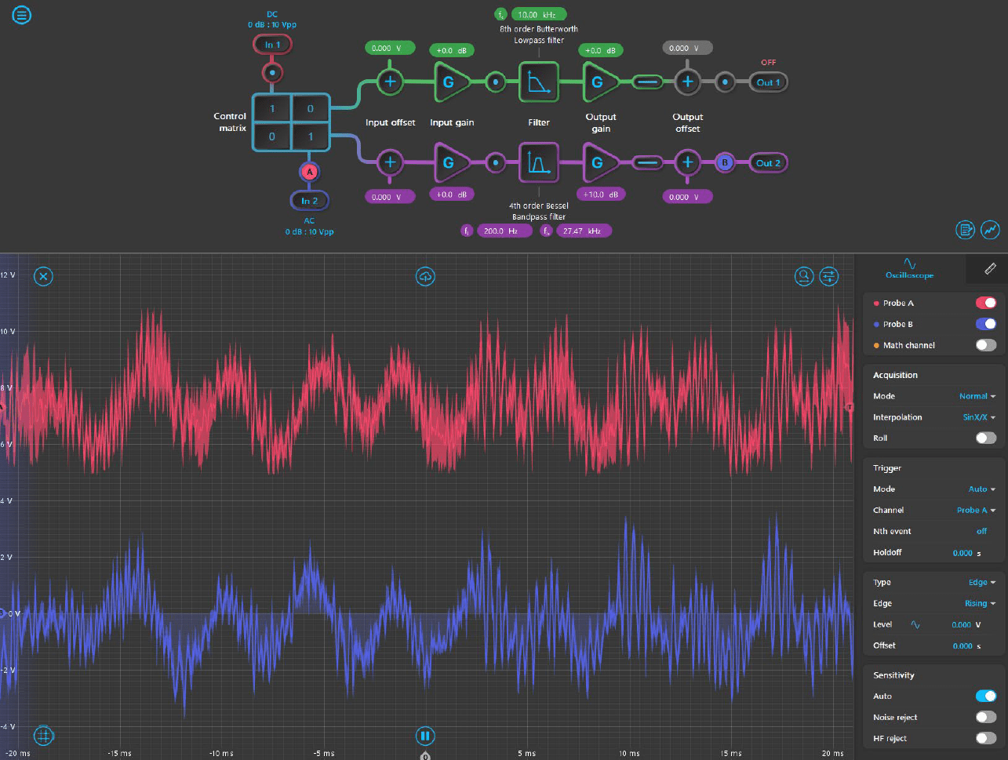
Task: Click the cloud upload data icon
Action: pos(425,276)
